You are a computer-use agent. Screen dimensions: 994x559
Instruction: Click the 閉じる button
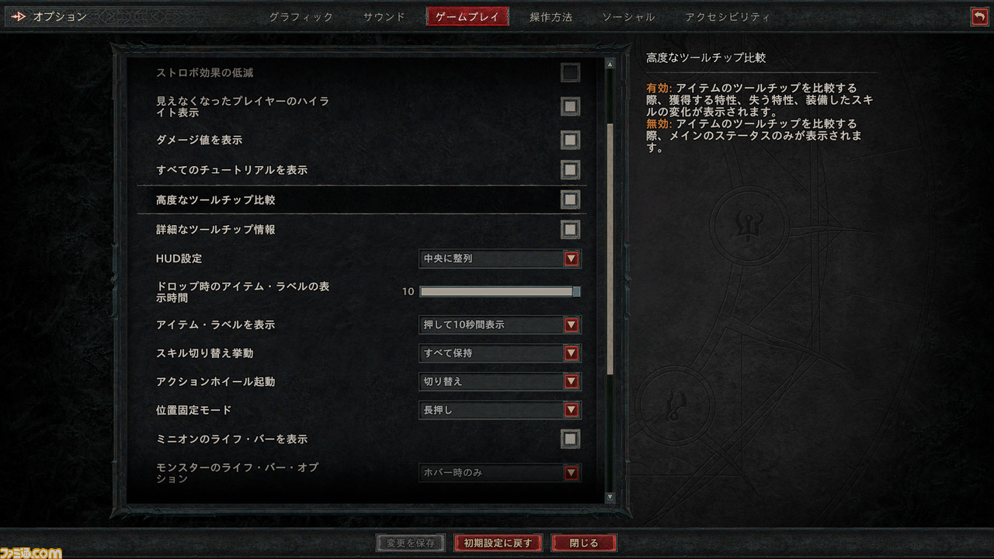[585, 543]
